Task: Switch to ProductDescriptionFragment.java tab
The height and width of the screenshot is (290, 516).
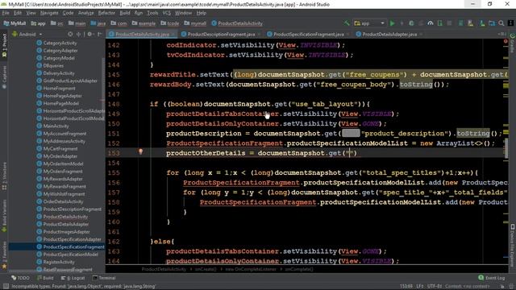Action: (221, 34)
